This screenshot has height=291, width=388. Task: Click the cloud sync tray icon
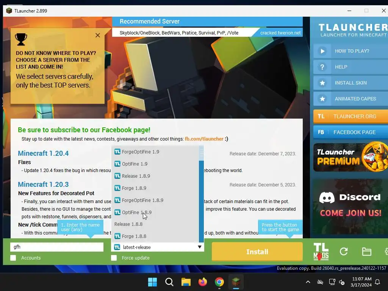click(x=320, y=282)
